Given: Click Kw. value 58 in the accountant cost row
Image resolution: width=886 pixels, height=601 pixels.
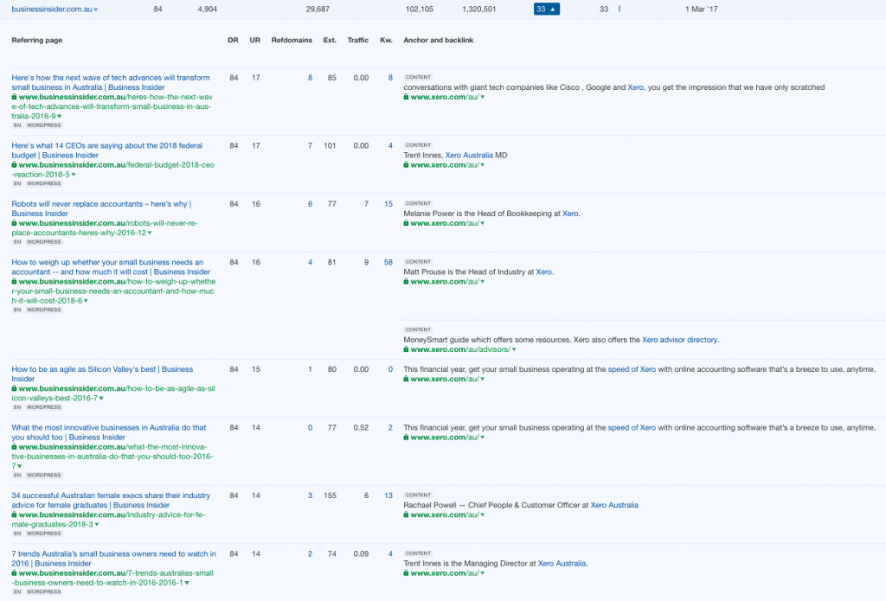Looking at the screenshot, I should coord(388,262).
